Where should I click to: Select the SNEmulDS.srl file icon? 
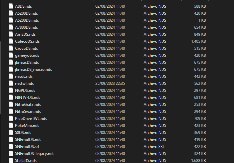(x=11, y=147)
